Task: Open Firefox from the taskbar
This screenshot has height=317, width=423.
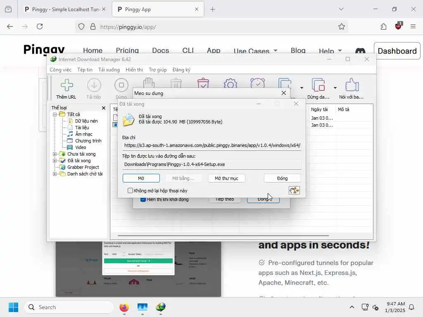Action: click(x=124, y=307)
